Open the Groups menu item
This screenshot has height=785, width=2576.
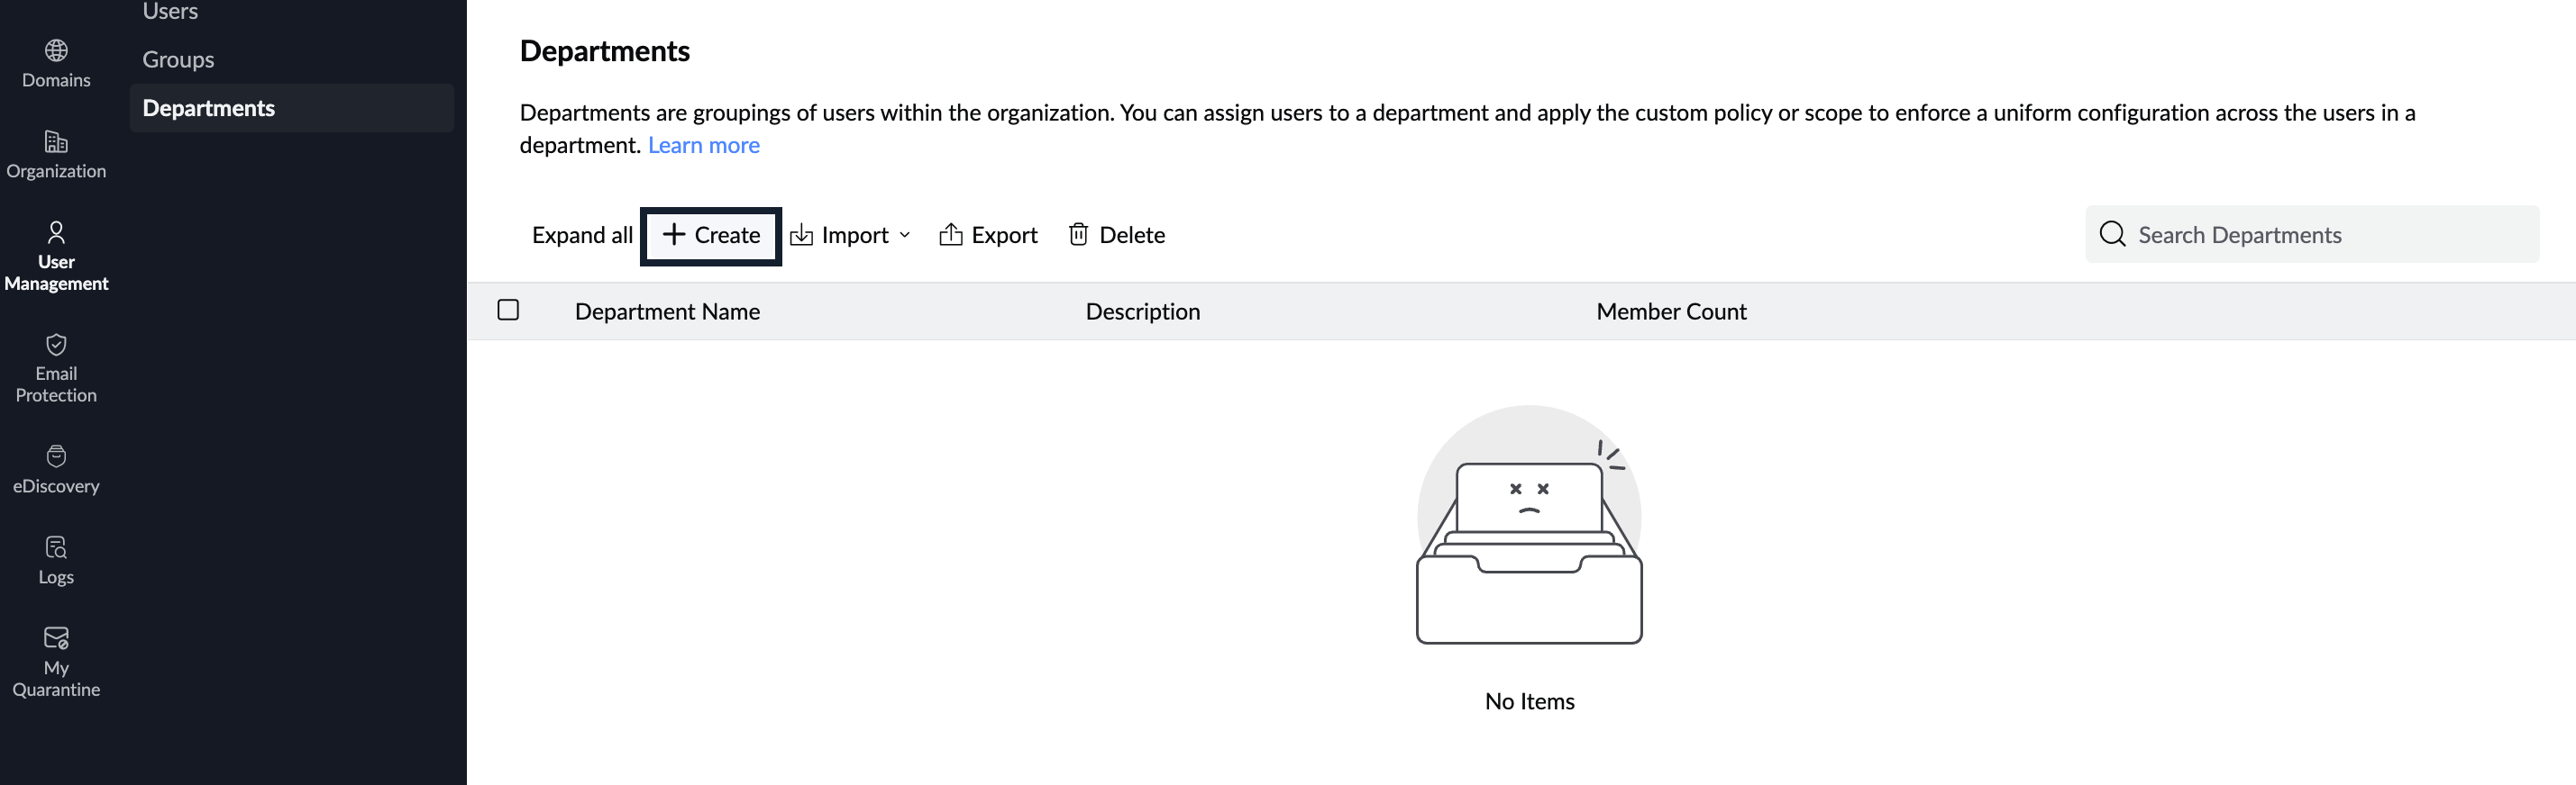[178, 60]
